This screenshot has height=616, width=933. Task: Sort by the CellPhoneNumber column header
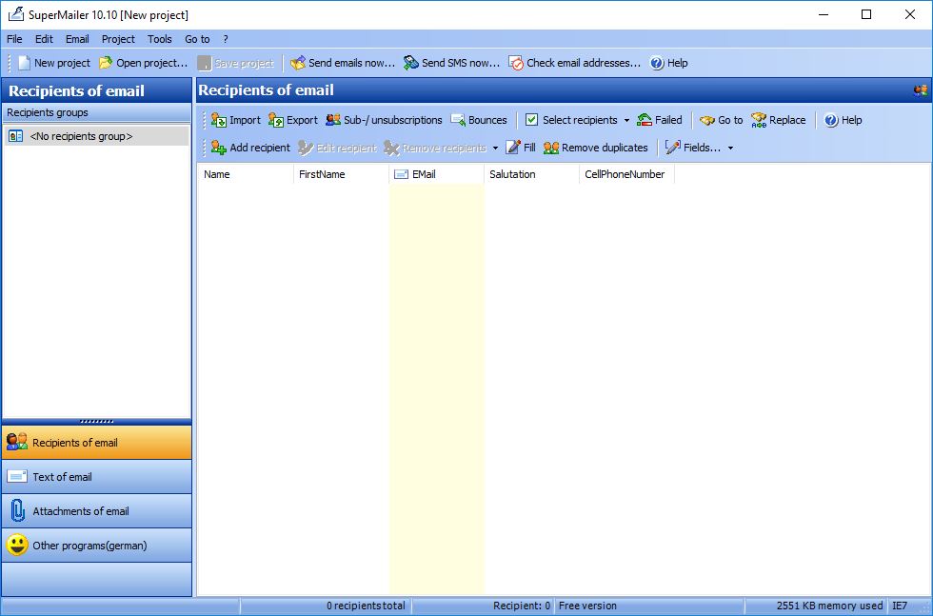(x=626, y=174)
